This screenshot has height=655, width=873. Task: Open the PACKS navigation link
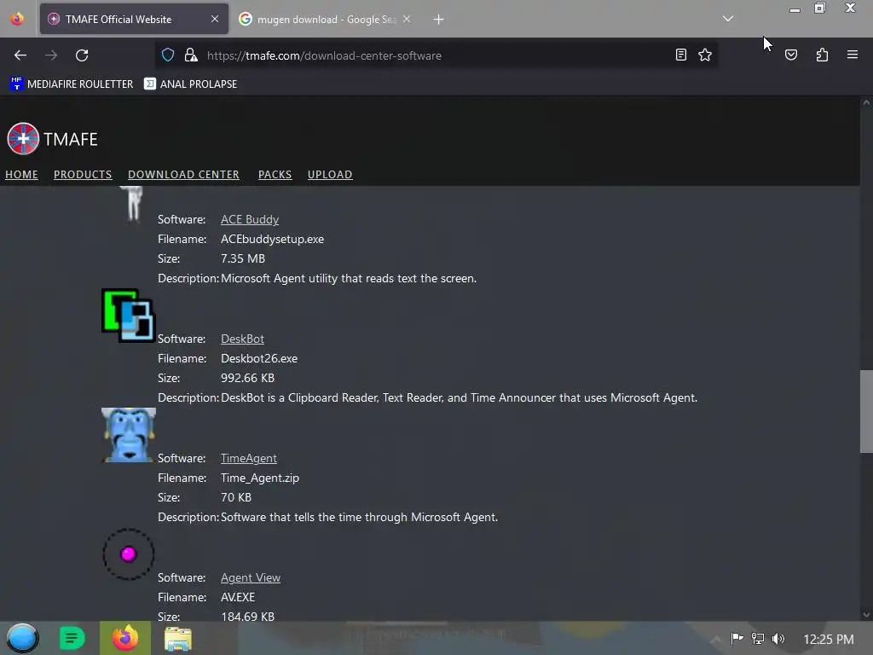[x=275, y=174]
